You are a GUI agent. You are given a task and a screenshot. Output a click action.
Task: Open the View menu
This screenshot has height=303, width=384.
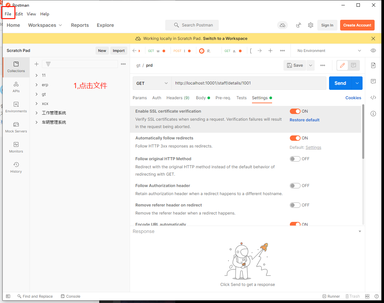coord(31,14)
